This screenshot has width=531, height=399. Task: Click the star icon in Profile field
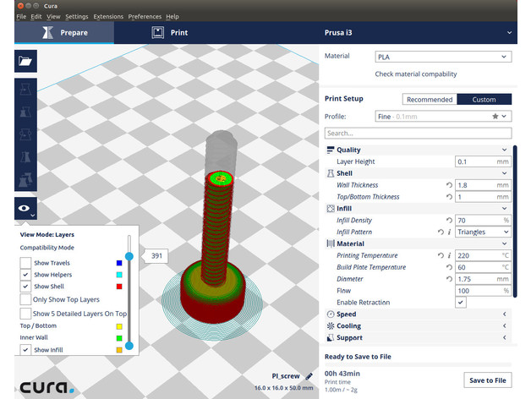[x=495, y=117]
